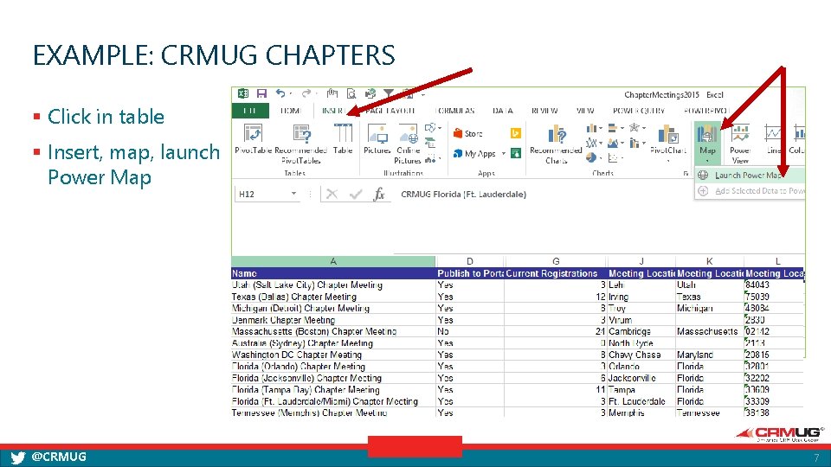831x467 pixels.
Task: Open the Pie chart dropdown
Action: [594, 157]
